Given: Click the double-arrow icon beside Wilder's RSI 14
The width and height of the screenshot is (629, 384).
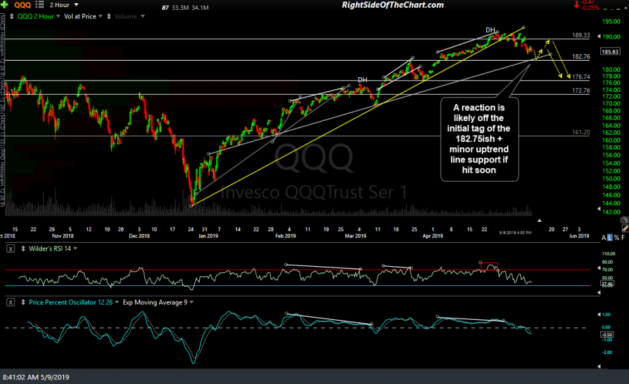Looking at the screenshot, I should click(23, 249).
